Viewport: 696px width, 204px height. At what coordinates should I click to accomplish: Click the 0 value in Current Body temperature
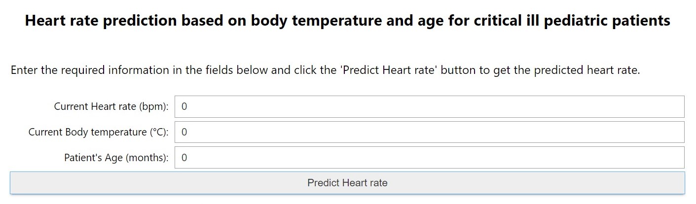click(184, 132)
